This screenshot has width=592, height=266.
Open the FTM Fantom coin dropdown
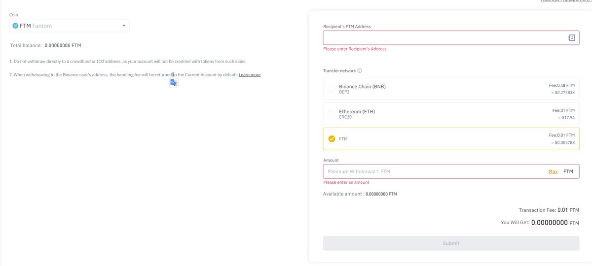pos(70,26)
